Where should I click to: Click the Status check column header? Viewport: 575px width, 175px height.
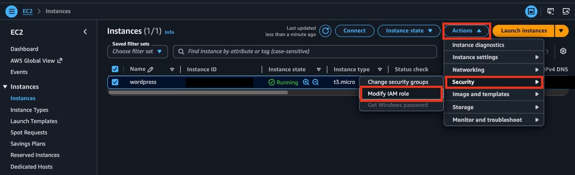coord(412,69)
